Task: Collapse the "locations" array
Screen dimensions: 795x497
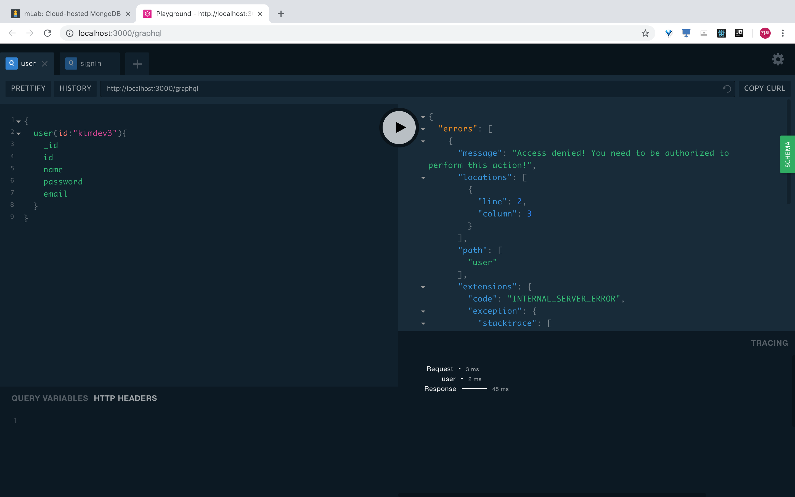Action: click(x=423, y=178)
